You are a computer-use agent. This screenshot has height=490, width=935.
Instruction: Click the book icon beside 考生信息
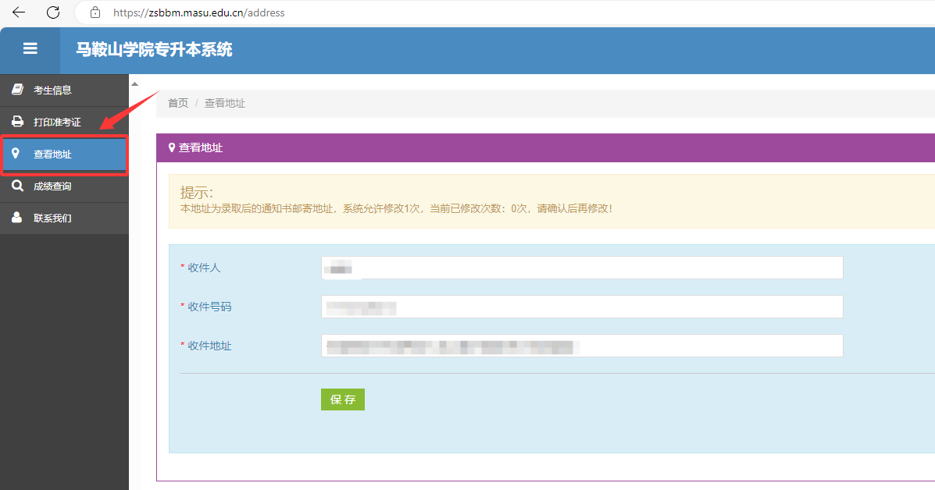pos(17,90)
